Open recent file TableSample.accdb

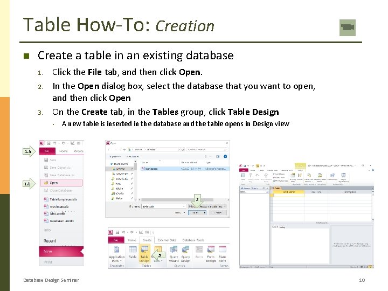coord(60,199)
